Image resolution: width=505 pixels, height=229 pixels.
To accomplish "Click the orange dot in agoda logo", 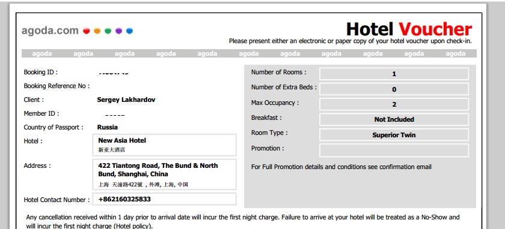I will 97,31.
